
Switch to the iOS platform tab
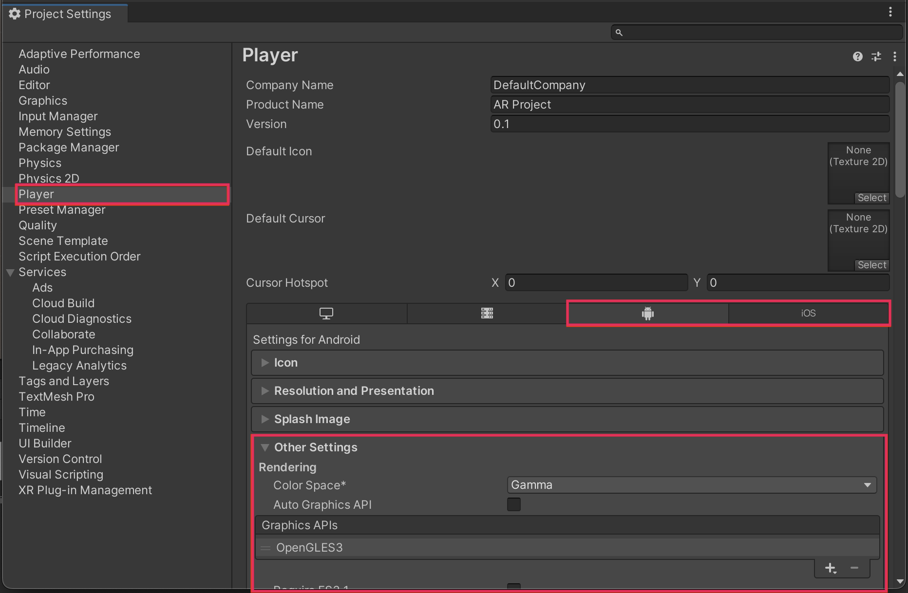pyautogui.click(x=808, y=314)
